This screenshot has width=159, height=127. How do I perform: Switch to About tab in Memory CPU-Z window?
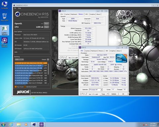click(x=98, y=14)
